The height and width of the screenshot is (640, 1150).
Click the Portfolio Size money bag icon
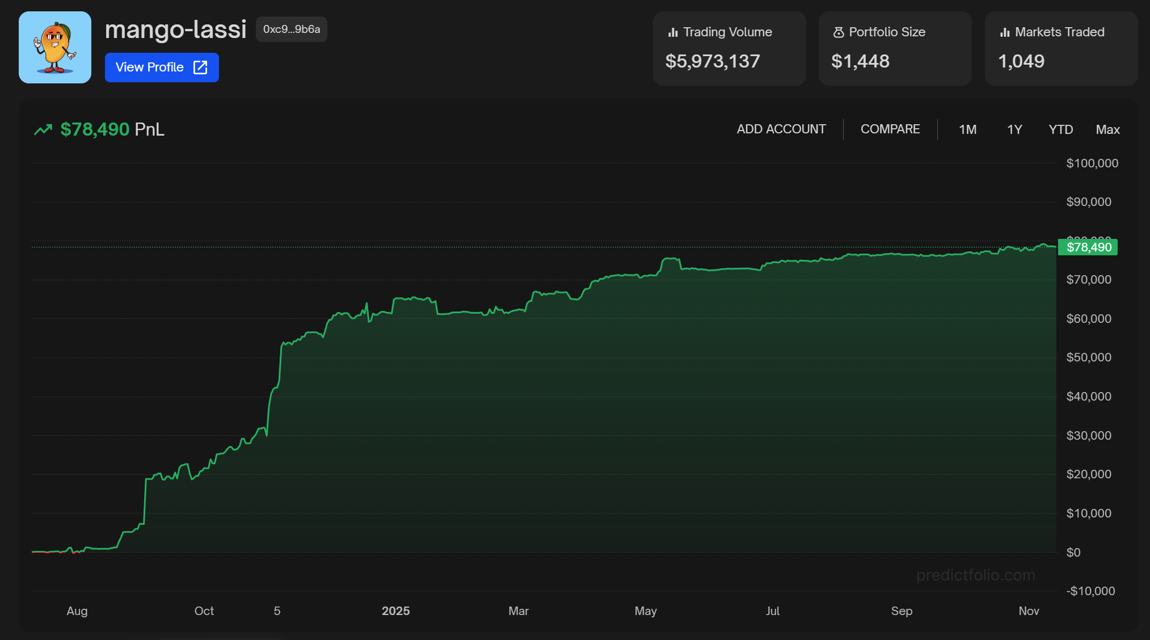coord(838,32)
